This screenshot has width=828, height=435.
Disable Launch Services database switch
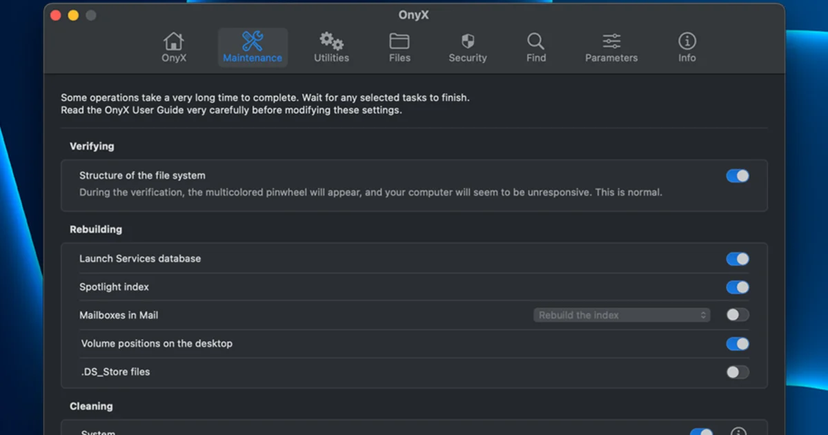pyautogui.click(x=738, y=259)
